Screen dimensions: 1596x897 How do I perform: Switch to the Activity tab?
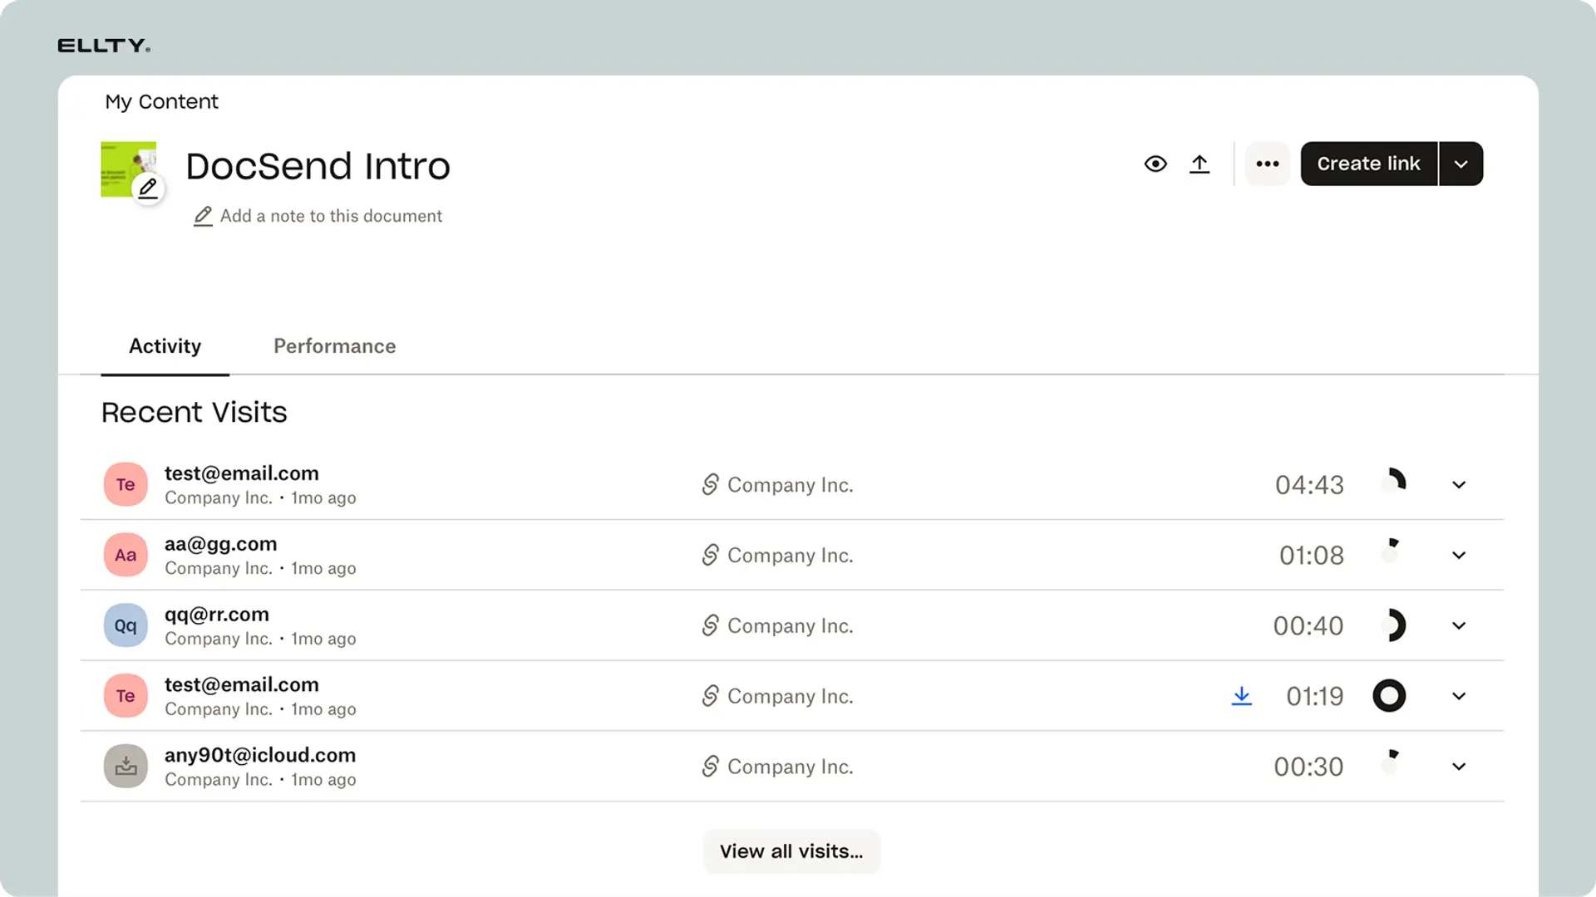click(165, 346)
